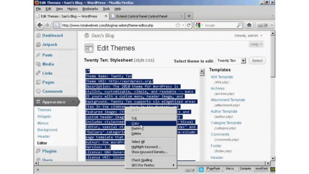Screen dimensions: 309x174
Task: Reload the page with the refresh icon
Action: [x=189, y=25]
